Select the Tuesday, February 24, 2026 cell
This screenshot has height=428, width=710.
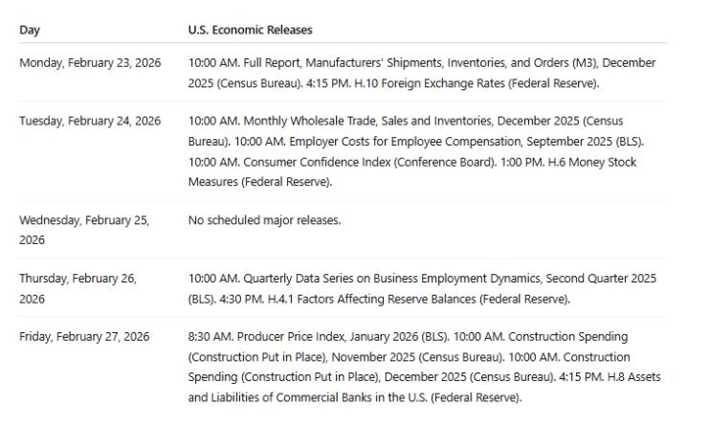tap(90, 121)
